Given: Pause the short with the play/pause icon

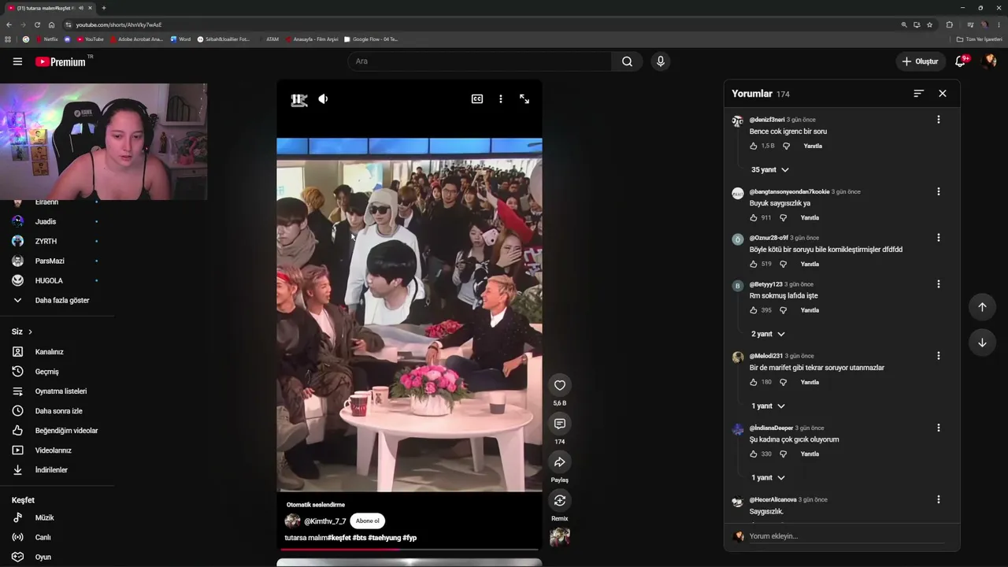Looking at the screenshot, I should click(x=298, y=99).
